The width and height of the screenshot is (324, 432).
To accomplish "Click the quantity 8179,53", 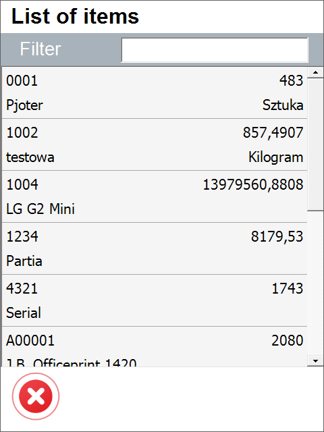I will 277,237.
